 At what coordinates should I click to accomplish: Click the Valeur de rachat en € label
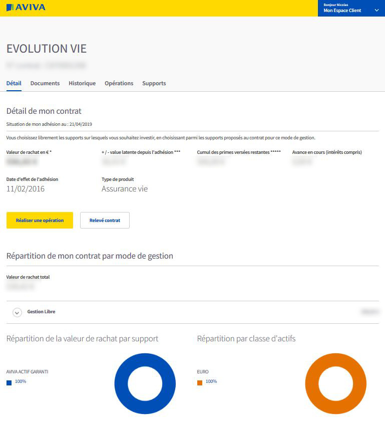pyautogui.click(x=29, y=152)
